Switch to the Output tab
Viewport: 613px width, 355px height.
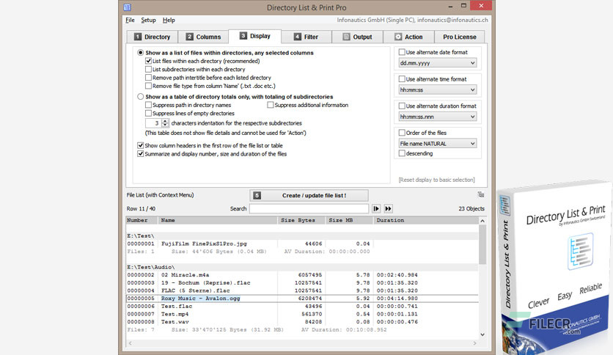click(x=357, y=37)
